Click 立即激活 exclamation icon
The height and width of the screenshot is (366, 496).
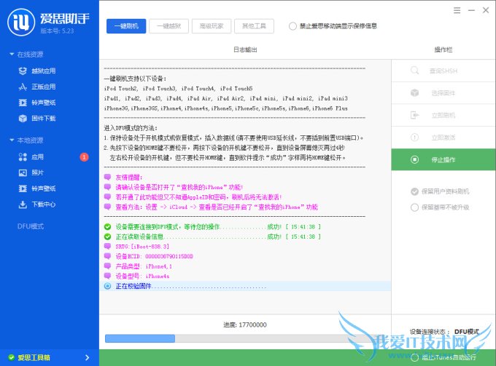pos(414,138)
